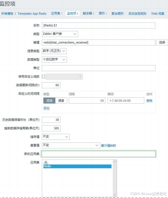Switch to the 聚合图形 tab

pyautogui.click(x=118, y=14)
